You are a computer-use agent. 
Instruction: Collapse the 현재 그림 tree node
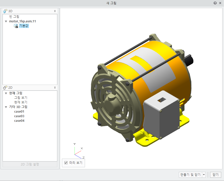click(x=6, y=93)
